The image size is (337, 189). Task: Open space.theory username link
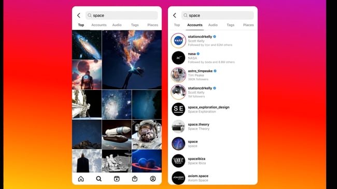[199, 124]
